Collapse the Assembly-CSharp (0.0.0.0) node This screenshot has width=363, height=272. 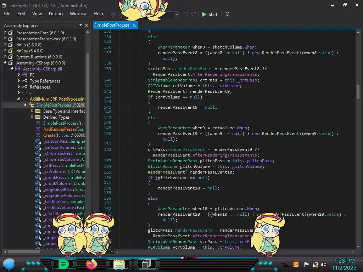(x=5, y=63)
